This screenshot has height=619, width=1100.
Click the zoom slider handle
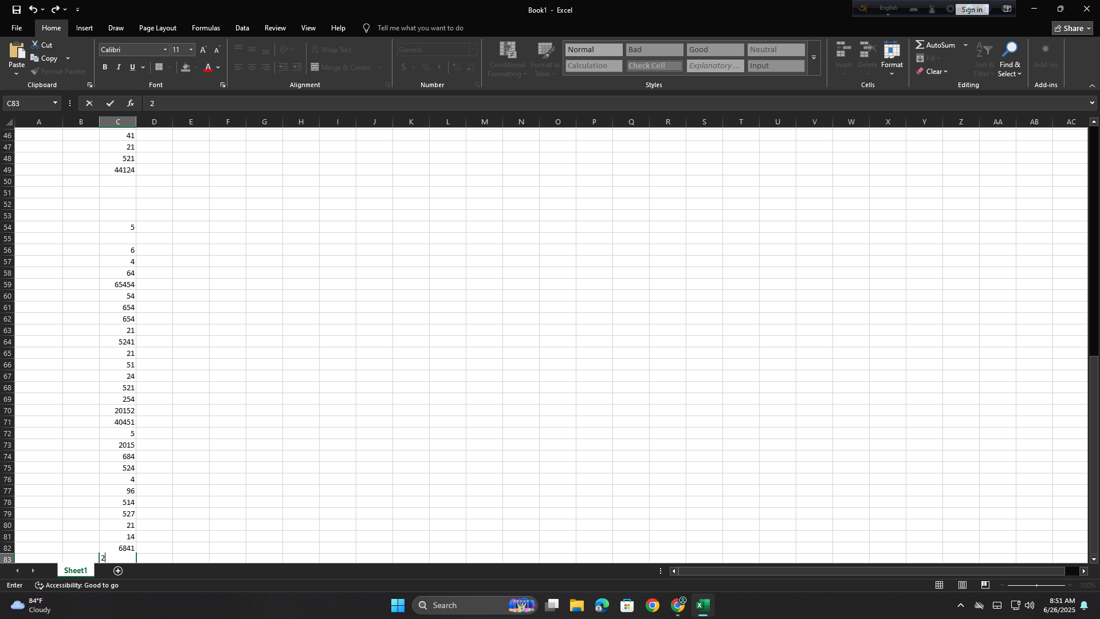(x=1036, y=585)
